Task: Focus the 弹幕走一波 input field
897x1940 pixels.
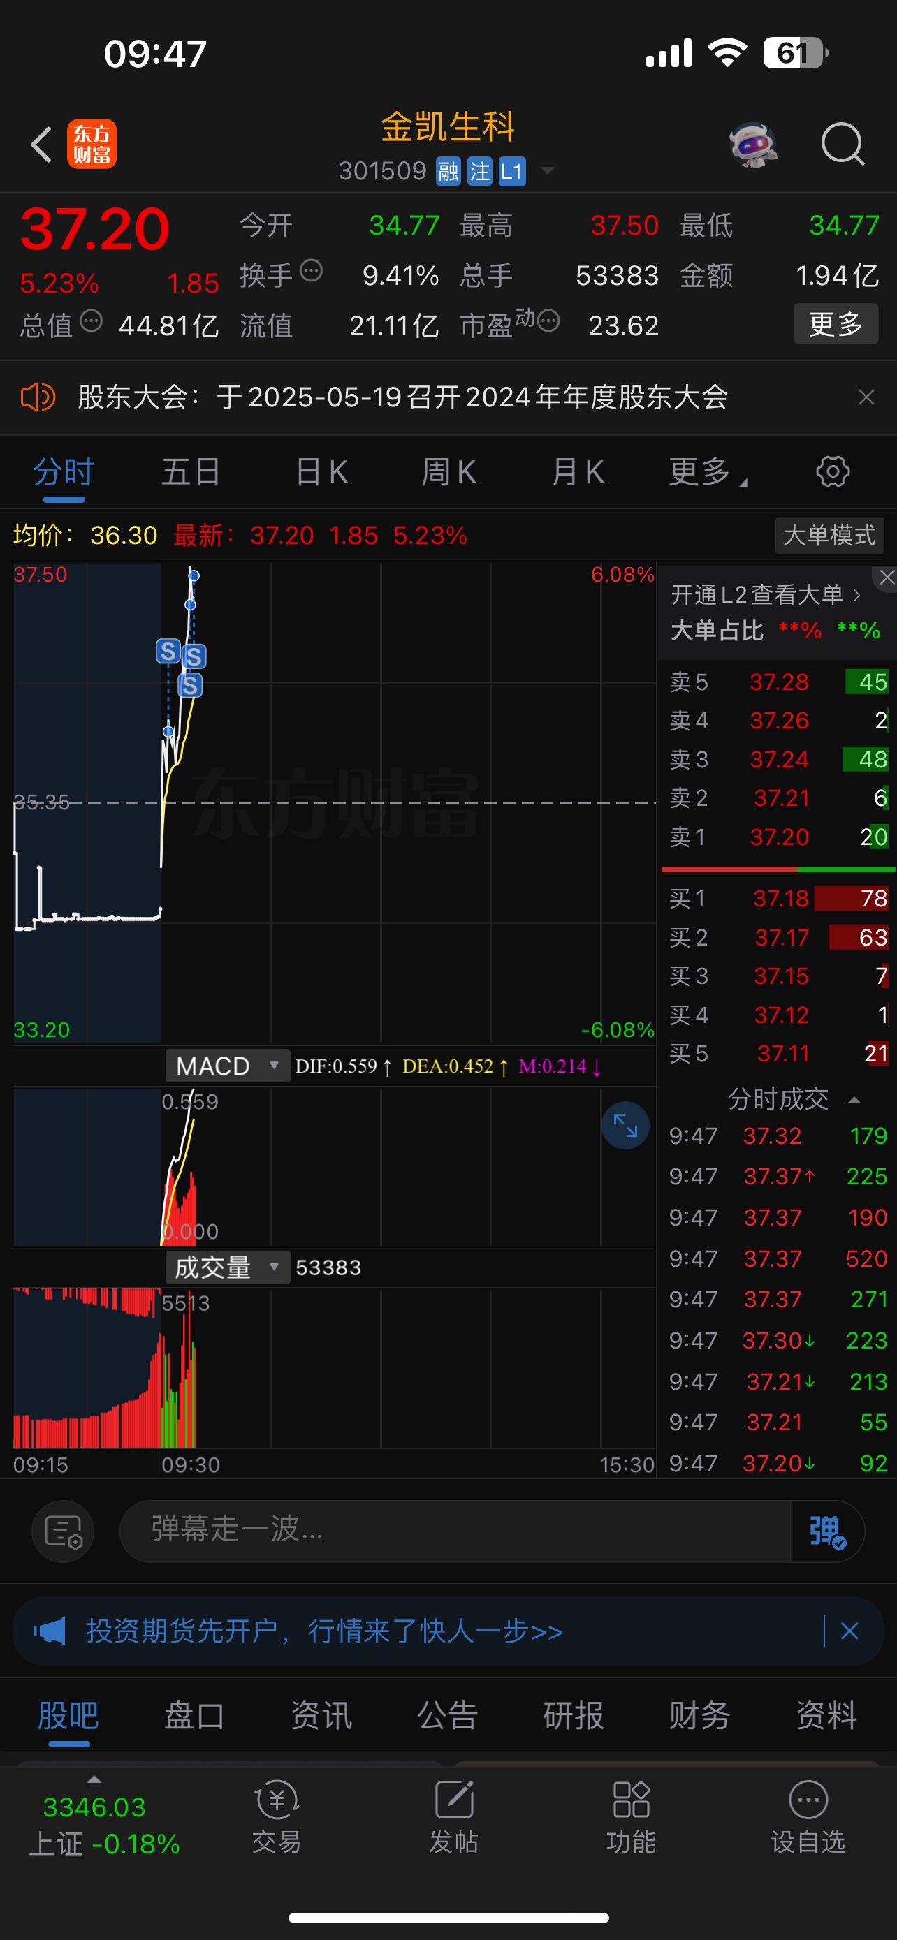Action: (x=455, y=1531)
